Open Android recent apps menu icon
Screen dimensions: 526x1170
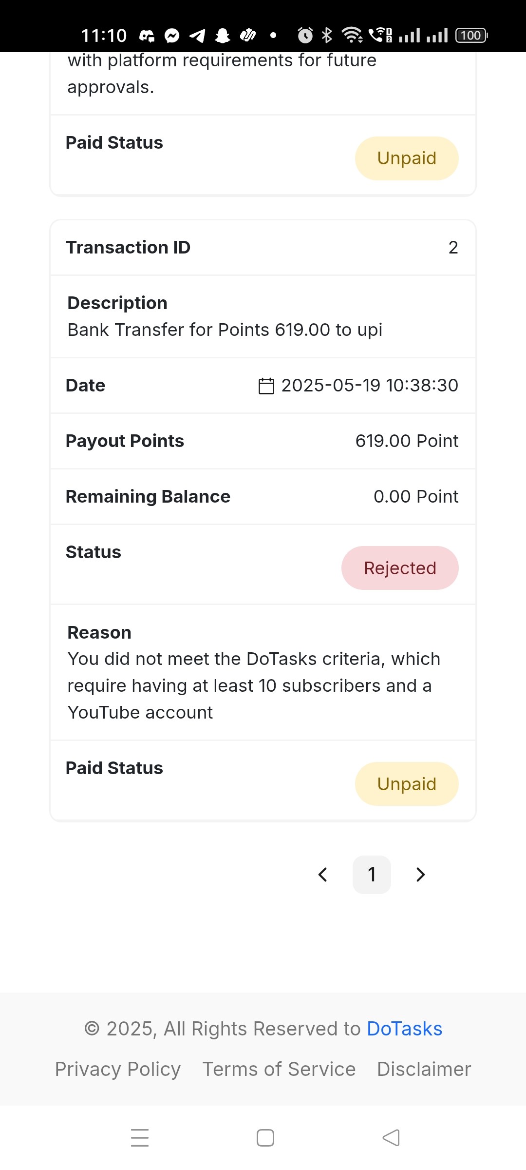[x=140, y=1138]
